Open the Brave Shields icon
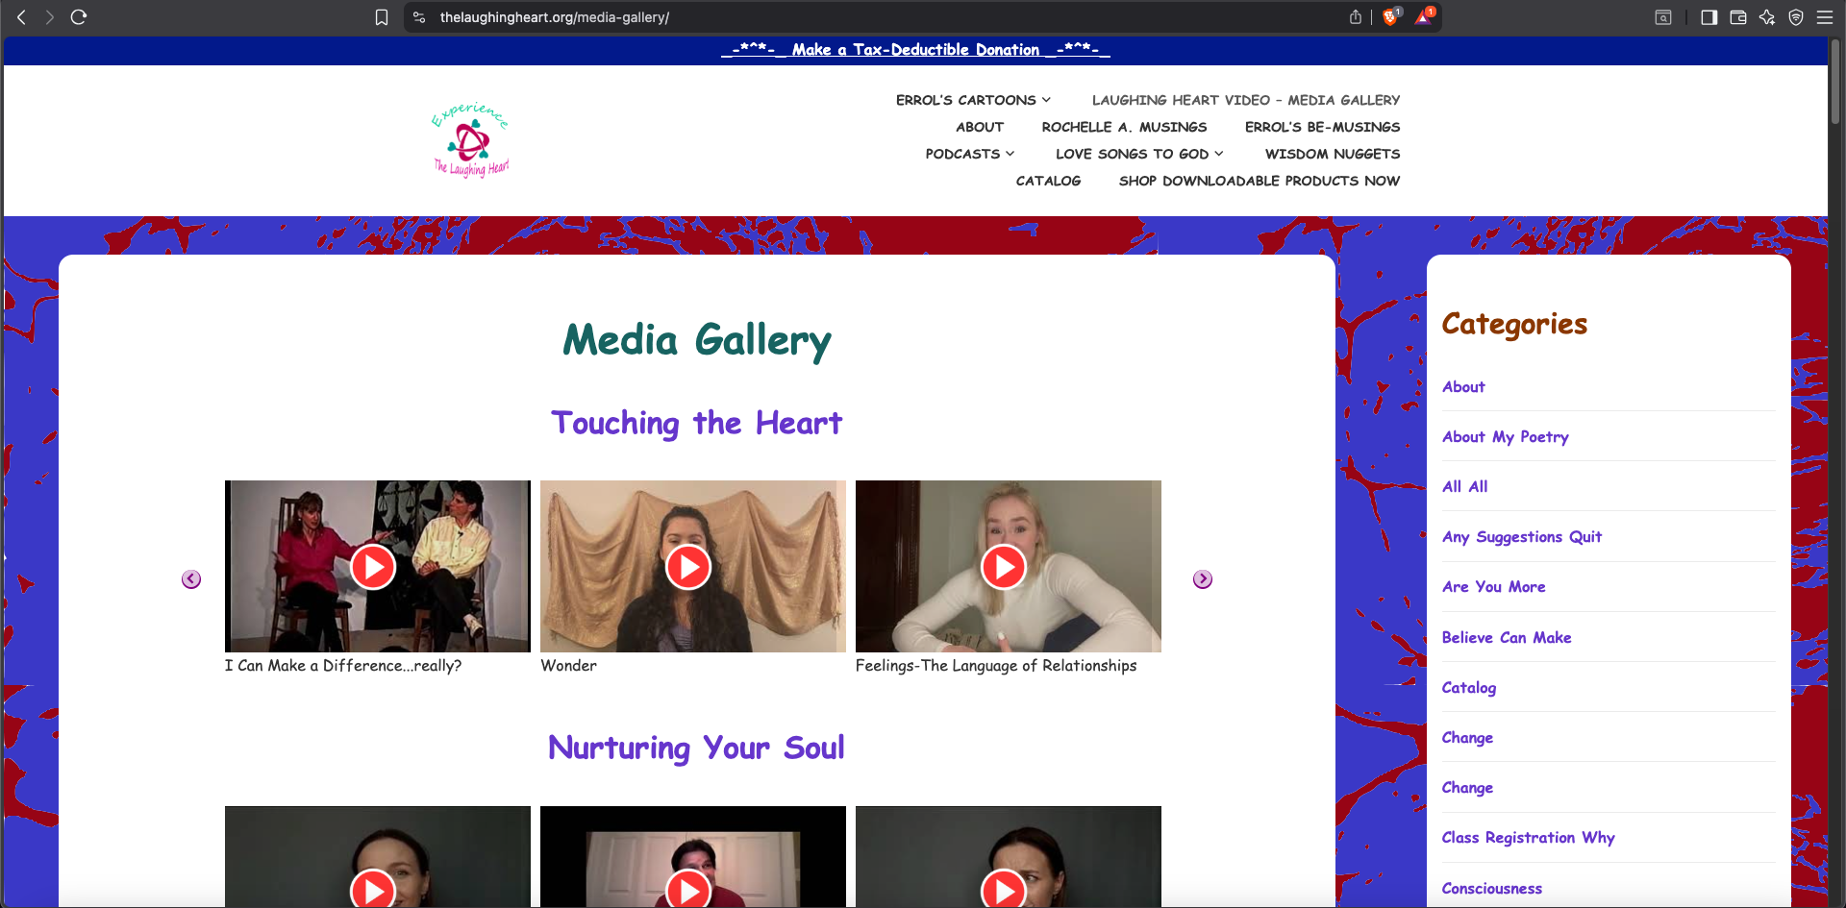Viewport: 1846px width, 908px height. coord(1391,16)
